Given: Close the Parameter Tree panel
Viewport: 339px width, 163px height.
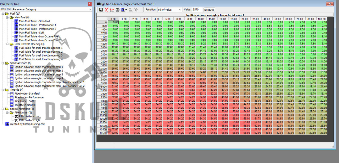Looking at the screenshot, I should pyautogui.click(x=90, y=4).
